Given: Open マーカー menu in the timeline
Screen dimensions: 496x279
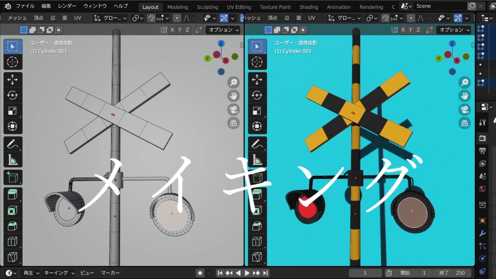Looking at the screenshot, I should [110, 273].
